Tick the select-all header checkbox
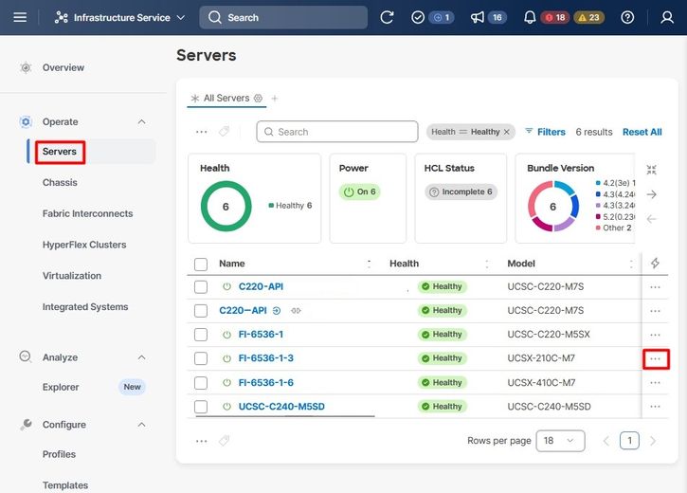The height and width of the screenshot is (493, 687). [201, 265]
